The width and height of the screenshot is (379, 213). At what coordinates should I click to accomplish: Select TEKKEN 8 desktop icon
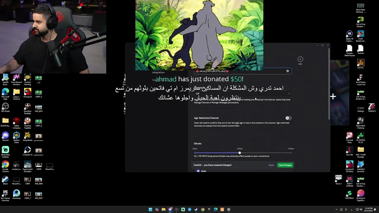click(372, 108)
